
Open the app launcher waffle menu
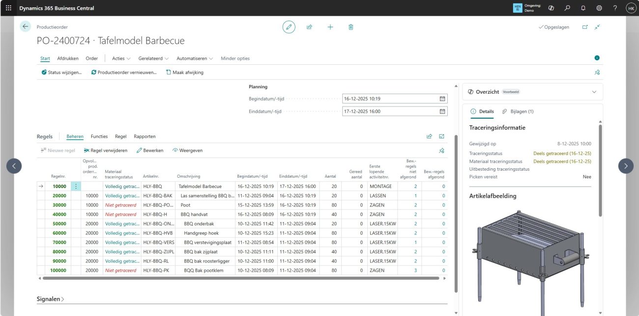coord(8,8)
